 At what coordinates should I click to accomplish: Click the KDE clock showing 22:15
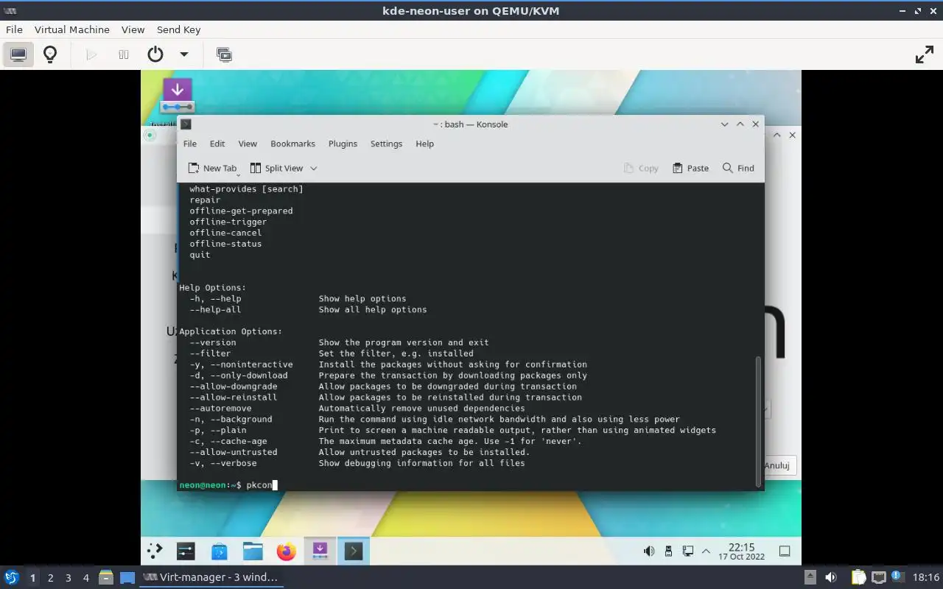click(741, 551)
